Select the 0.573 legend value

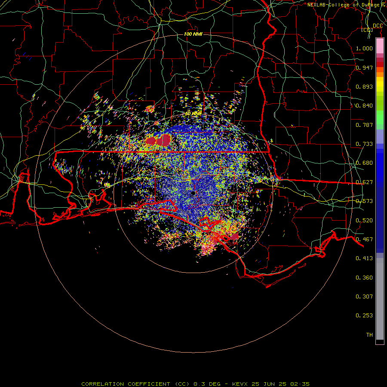[x=364, y=201]
